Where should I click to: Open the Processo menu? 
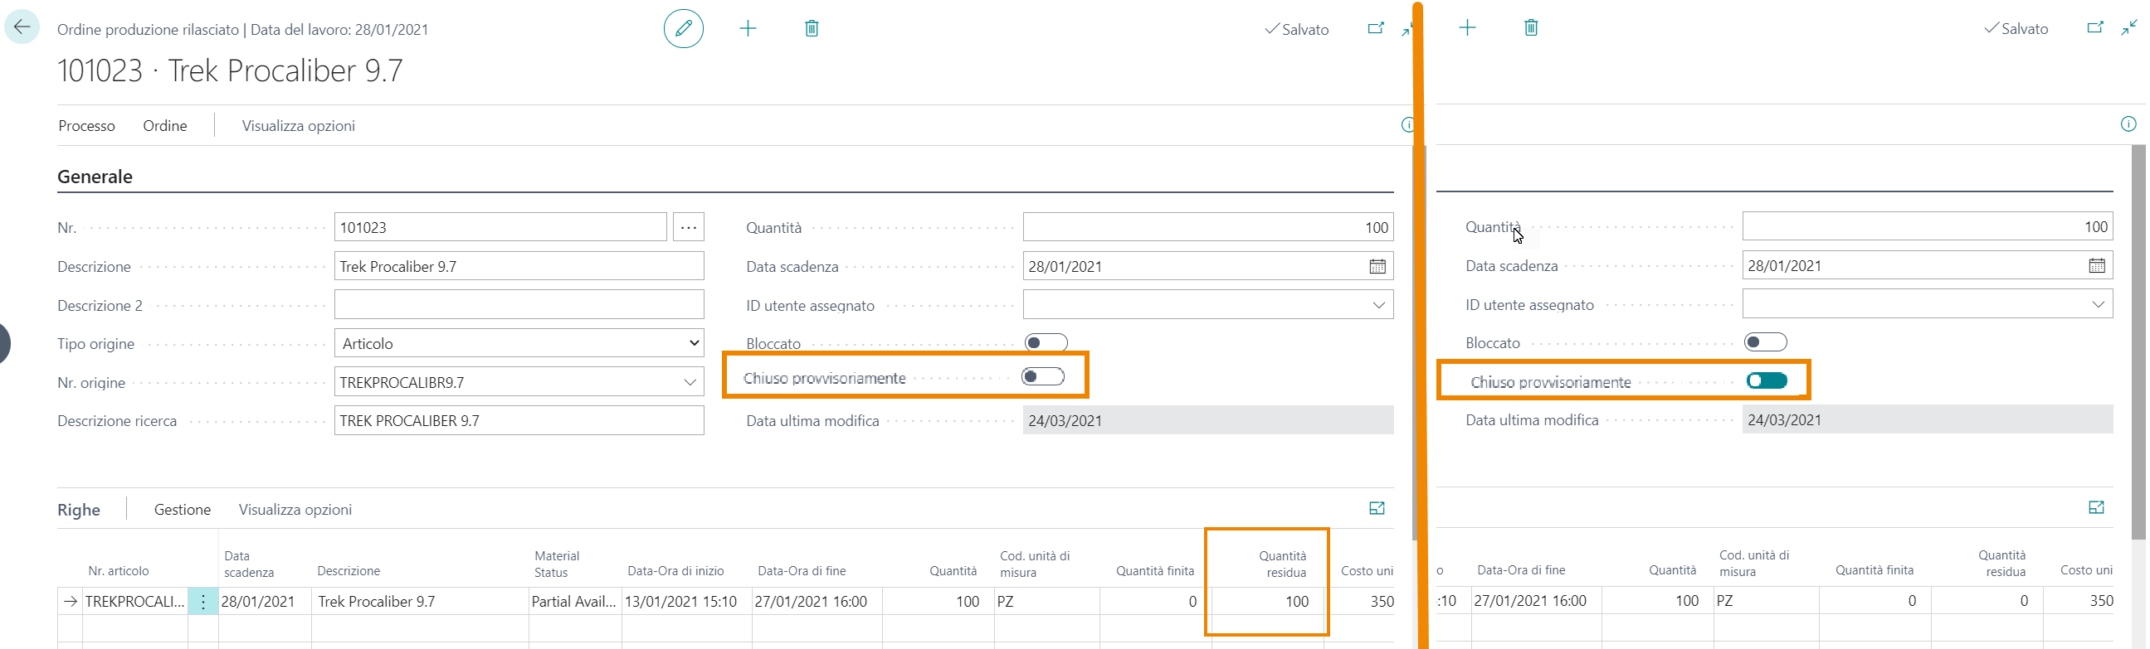87,126
